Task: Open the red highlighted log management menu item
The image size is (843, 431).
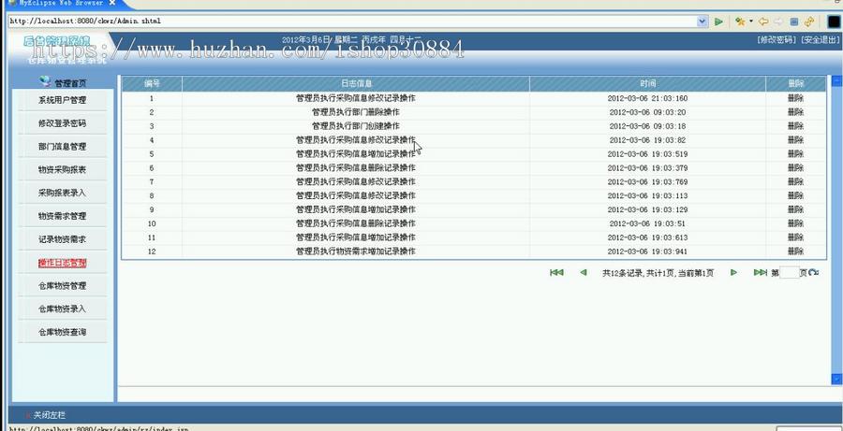Action: click(63, 263)
